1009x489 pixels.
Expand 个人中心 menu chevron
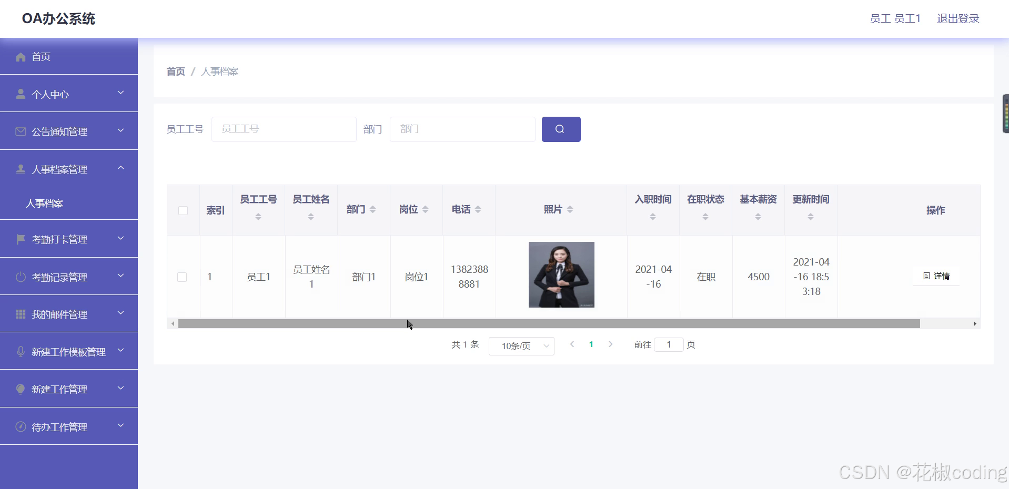coord(120,93)
